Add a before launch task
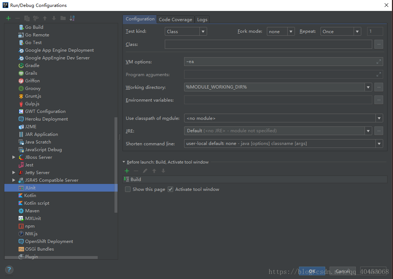 coord(127,171)
